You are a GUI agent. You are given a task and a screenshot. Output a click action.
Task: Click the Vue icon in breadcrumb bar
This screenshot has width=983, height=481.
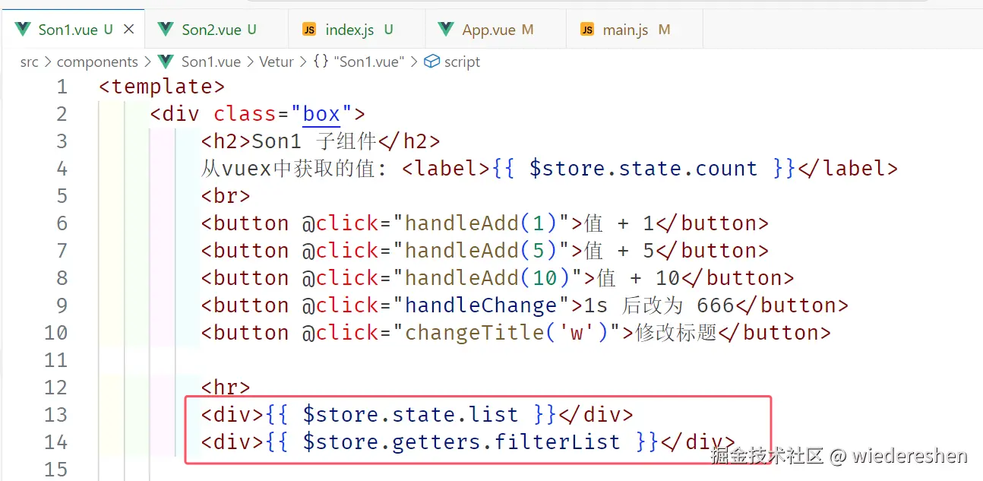(x=165, y=62)
